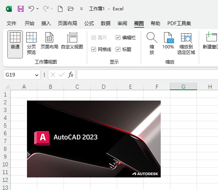
Task: Select column D header
Action: (x=104, y=86)
